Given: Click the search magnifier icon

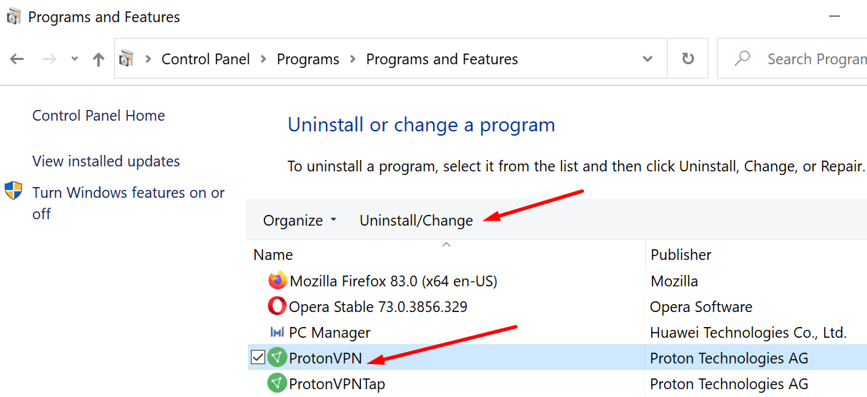Looking at the screenshot, I should [x=743, y=59].
